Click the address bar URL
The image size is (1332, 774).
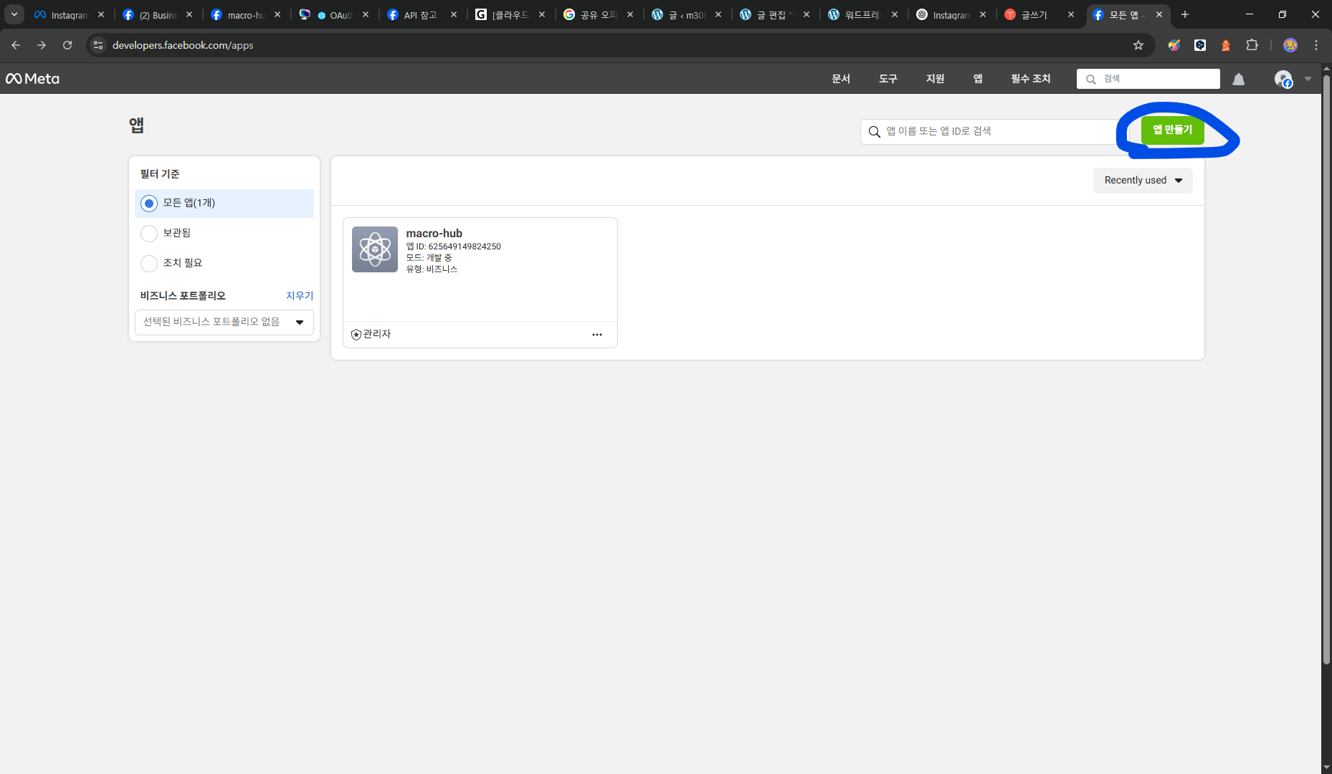(183, 45)
